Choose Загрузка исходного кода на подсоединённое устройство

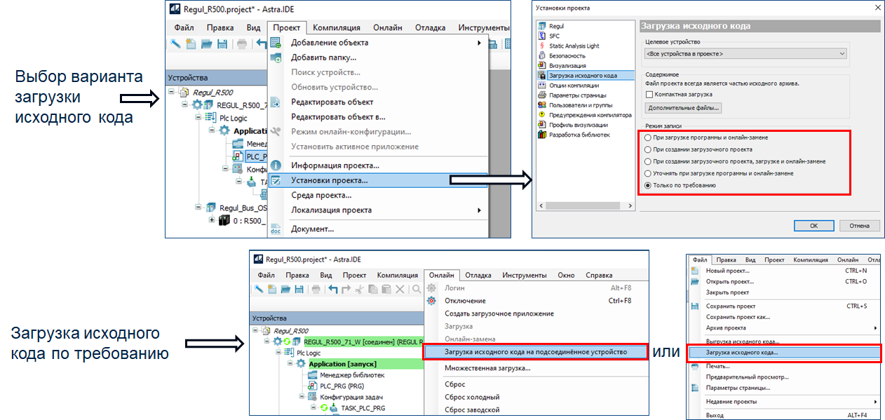point(535,352)
